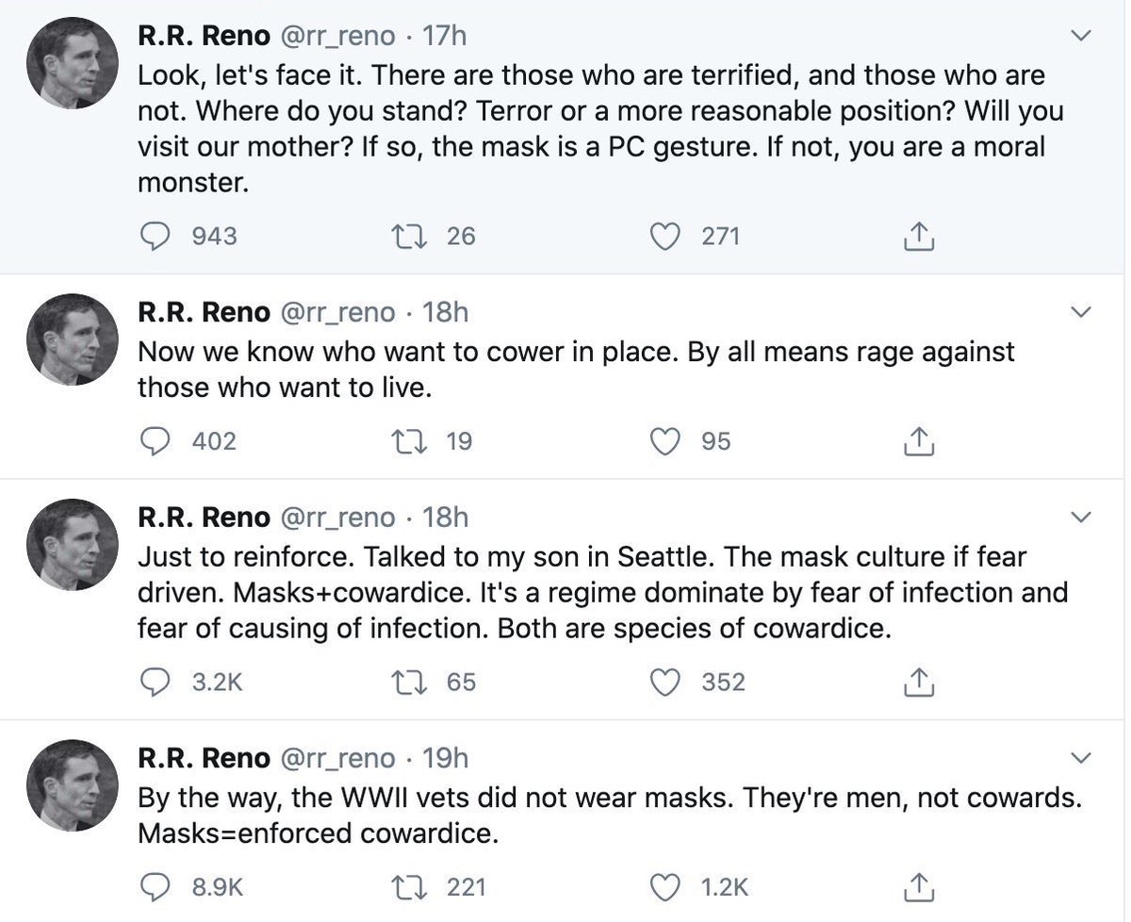Click the profile photo beside the Seattle tweet
The width and height of the screenshot is (1131, 922).
tap(72, 544)
